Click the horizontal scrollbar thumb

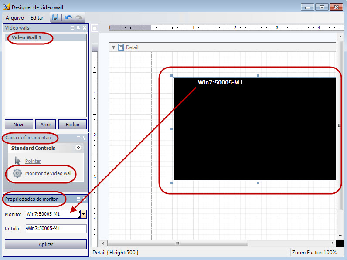point(177,243)
